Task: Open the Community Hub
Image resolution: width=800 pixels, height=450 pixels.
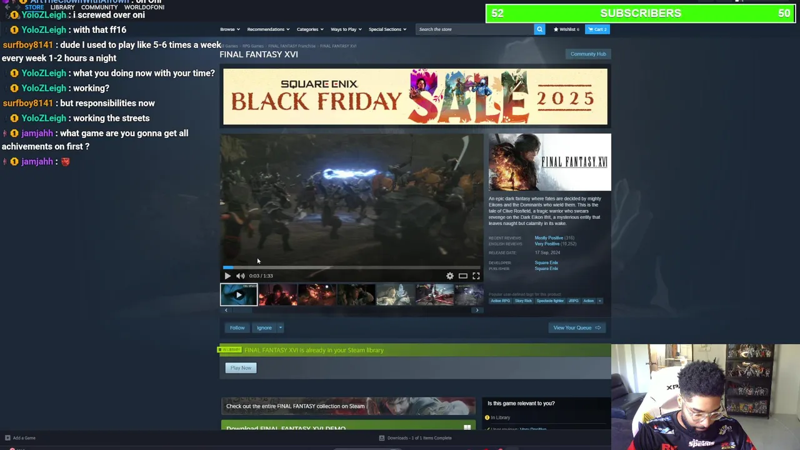Action: (588, 54)
